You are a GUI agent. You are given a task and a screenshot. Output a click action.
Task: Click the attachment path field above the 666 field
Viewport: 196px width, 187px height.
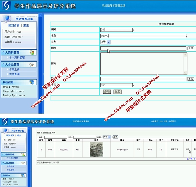[x=143, y=79]
